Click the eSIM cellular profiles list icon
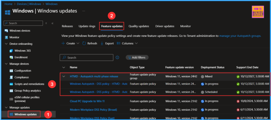Image resolution: width=271 pixels, height=120 pixels. [11, 99]
